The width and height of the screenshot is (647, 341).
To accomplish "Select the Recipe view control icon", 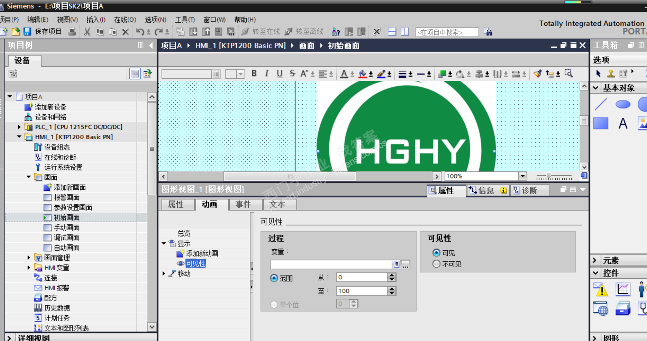I will (x=623, y=309).
